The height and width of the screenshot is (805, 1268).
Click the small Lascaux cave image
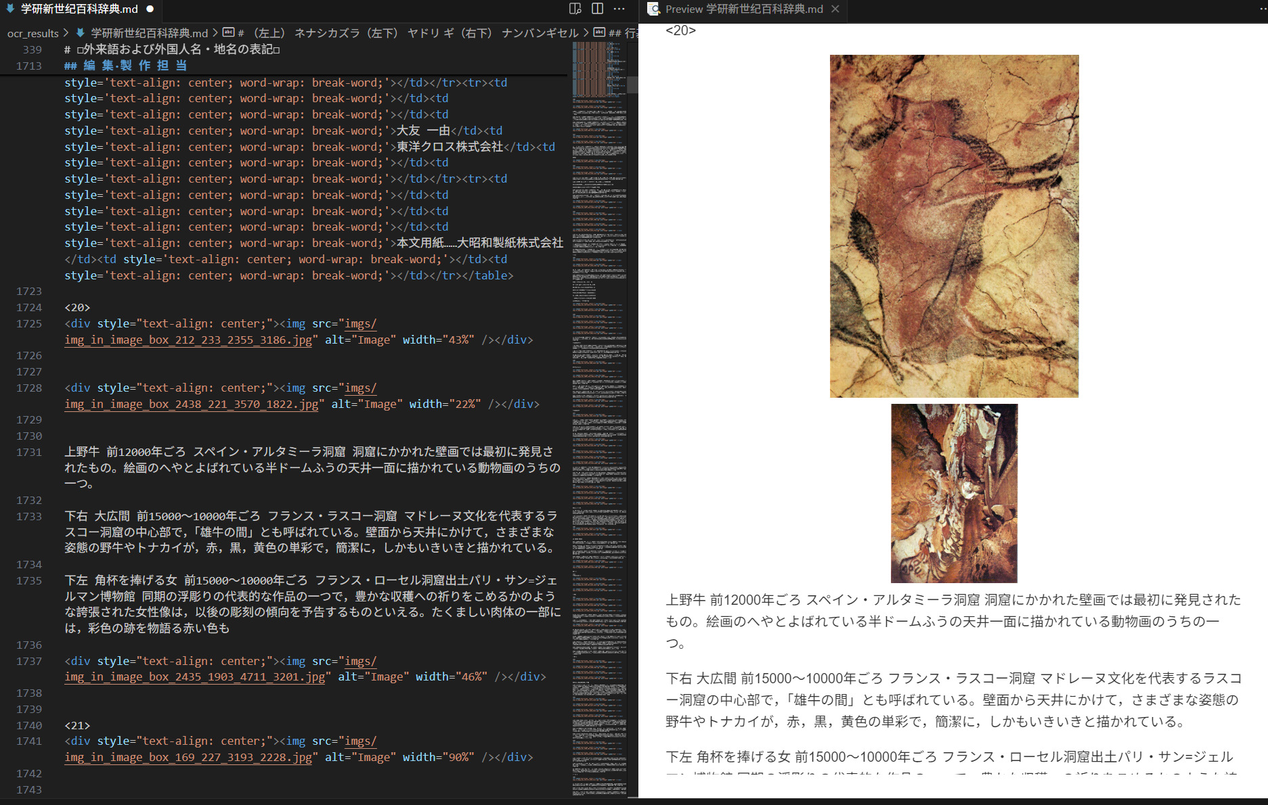click(954, 493)
